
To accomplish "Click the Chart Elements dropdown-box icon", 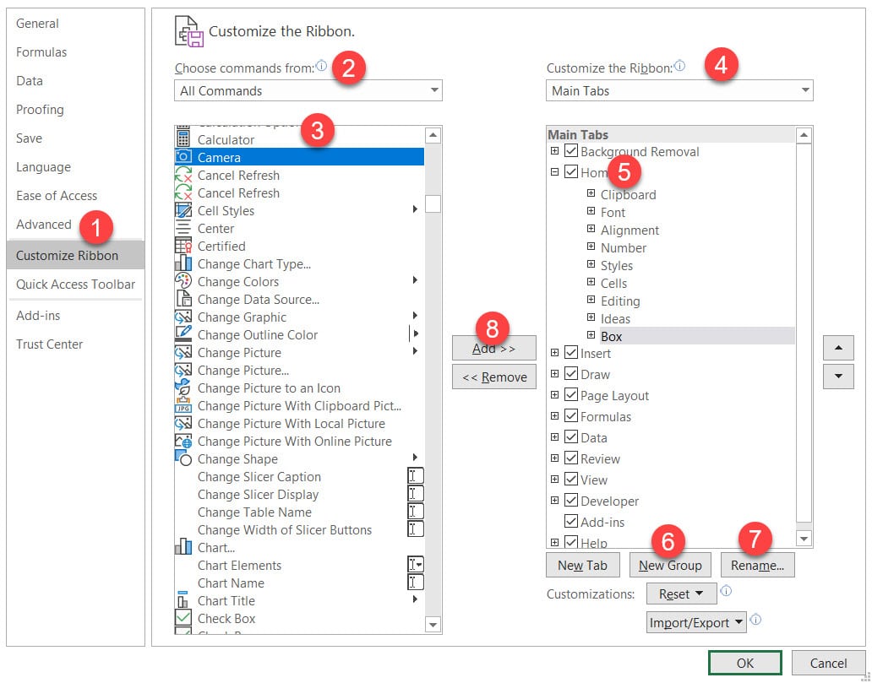I will point(416,565).
